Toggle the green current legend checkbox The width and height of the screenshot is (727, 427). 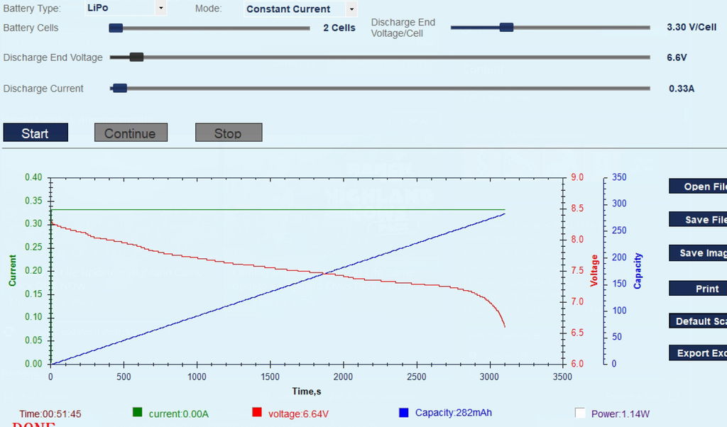[x=137, y=411]
